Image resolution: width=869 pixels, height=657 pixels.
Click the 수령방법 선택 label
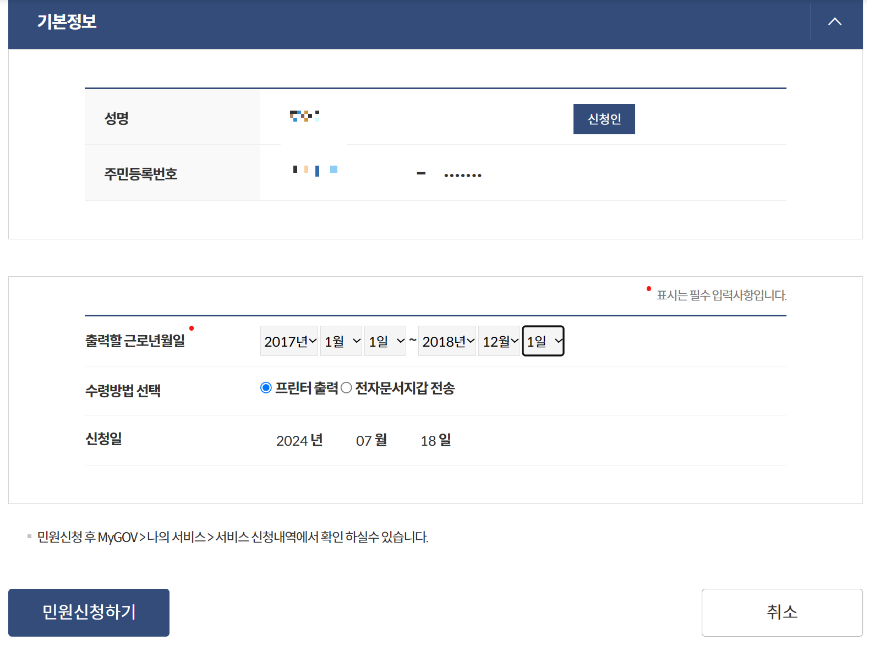[123, 391]
